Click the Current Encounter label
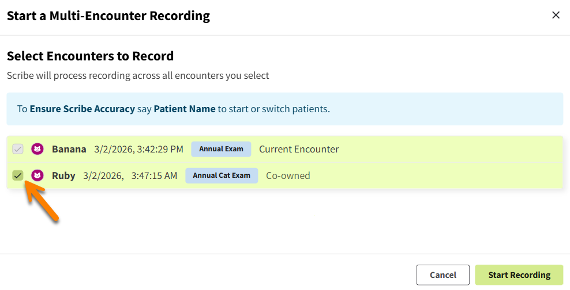This screenshot has height=290, width=570. coord(298,149)
